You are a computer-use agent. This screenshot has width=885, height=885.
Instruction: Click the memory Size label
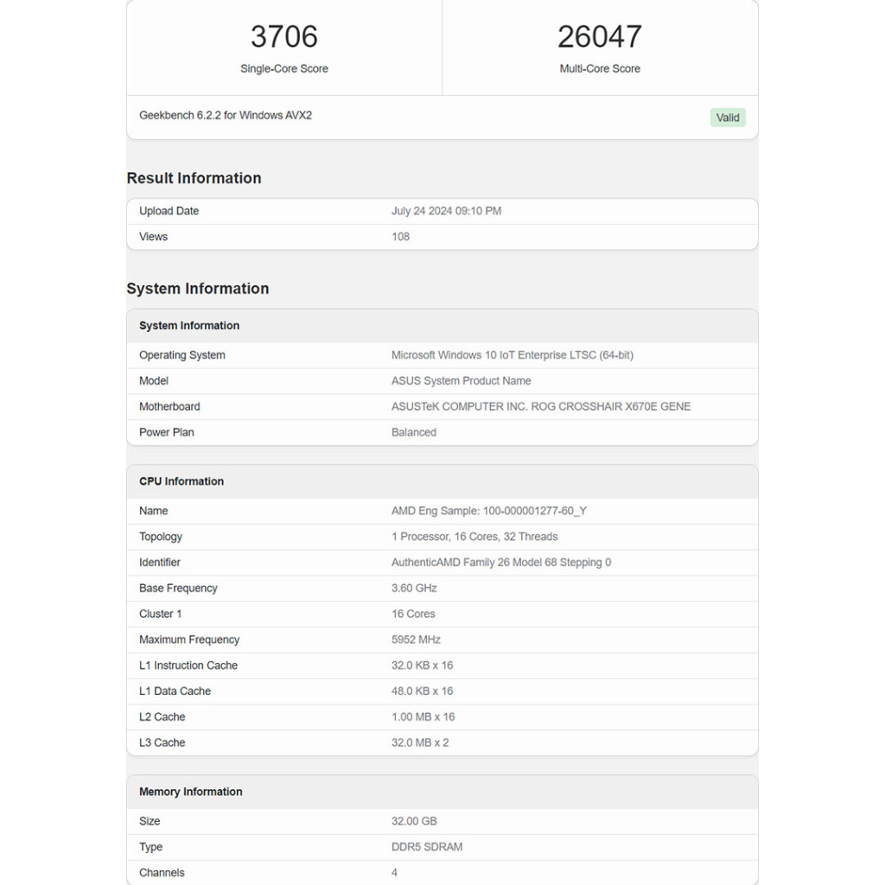150,821
